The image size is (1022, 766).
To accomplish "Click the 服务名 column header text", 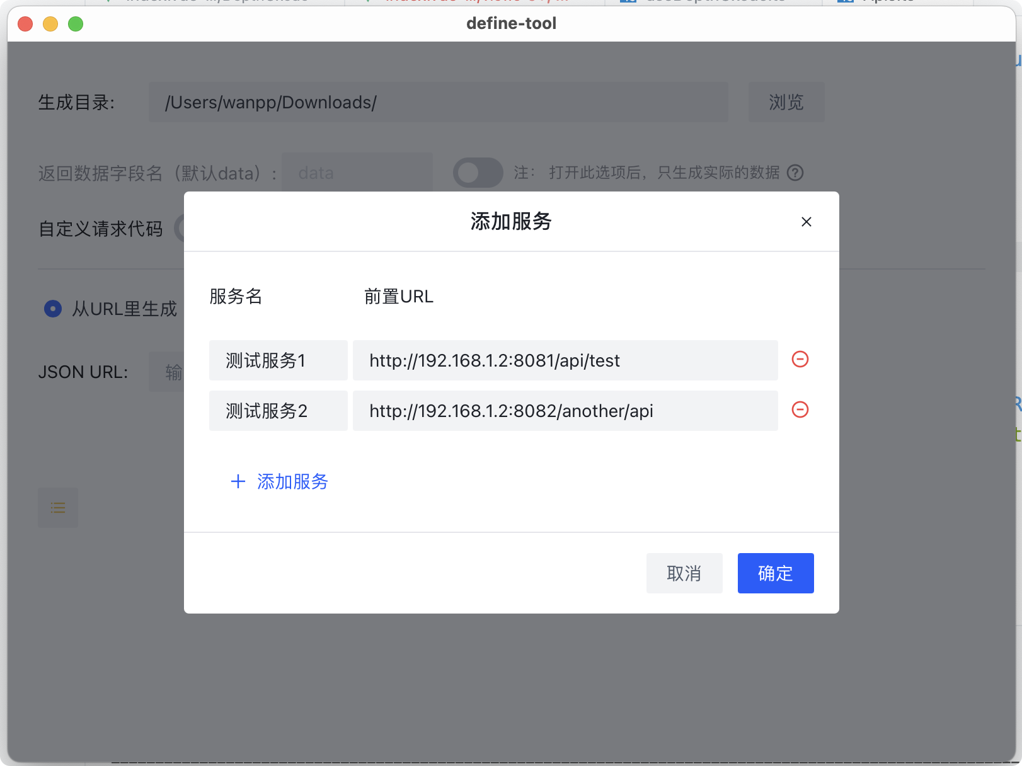I will tap(236, 296).
